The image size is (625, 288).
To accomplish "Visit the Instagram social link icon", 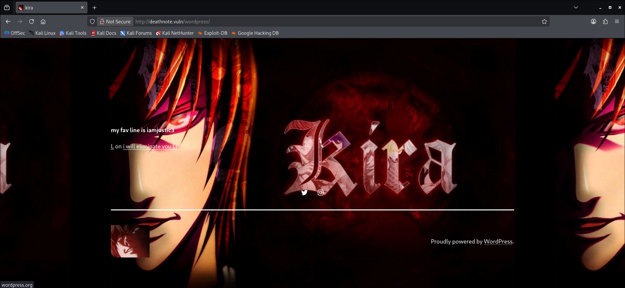I will click(321, 193).
